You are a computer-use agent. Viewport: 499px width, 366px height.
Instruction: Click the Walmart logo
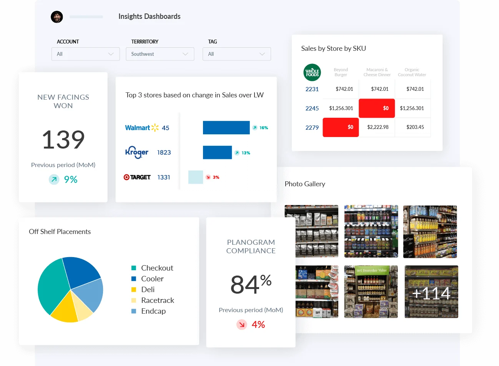(x=142, y=128)
